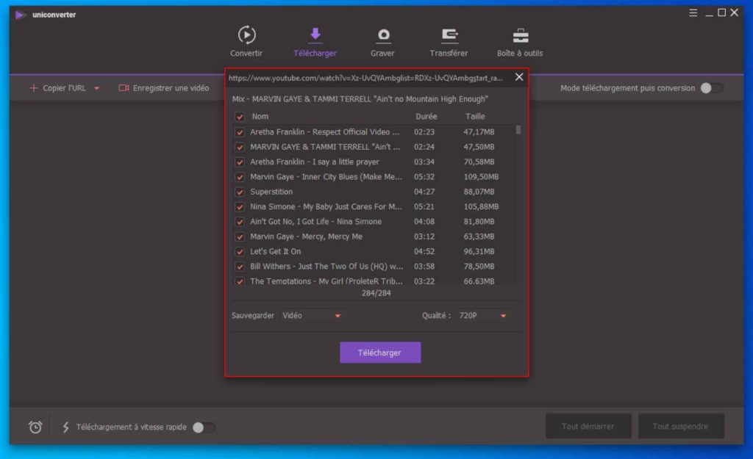This screenshot has width=753, height=459.
Task: Click the uniconverter logo icon
Action: tap(20, 15)
